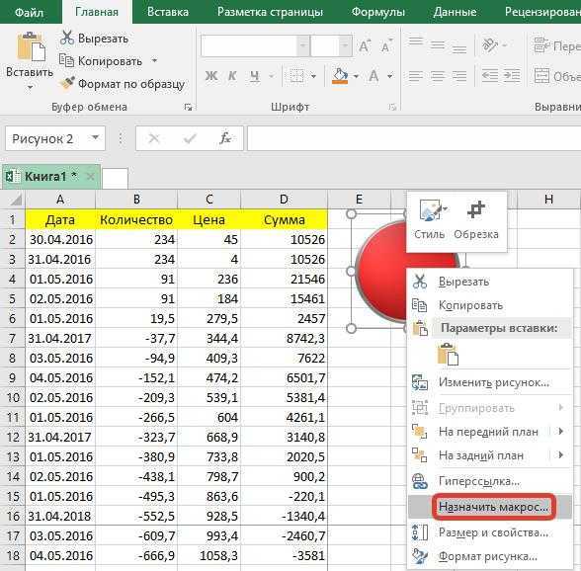Click the insert function fx icon
The height and width of the screenshot is (571, 581).
[225, 138]
